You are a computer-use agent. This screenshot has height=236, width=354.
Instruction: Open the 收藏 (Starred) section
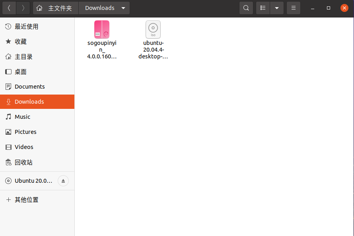[x=22, y=41]
